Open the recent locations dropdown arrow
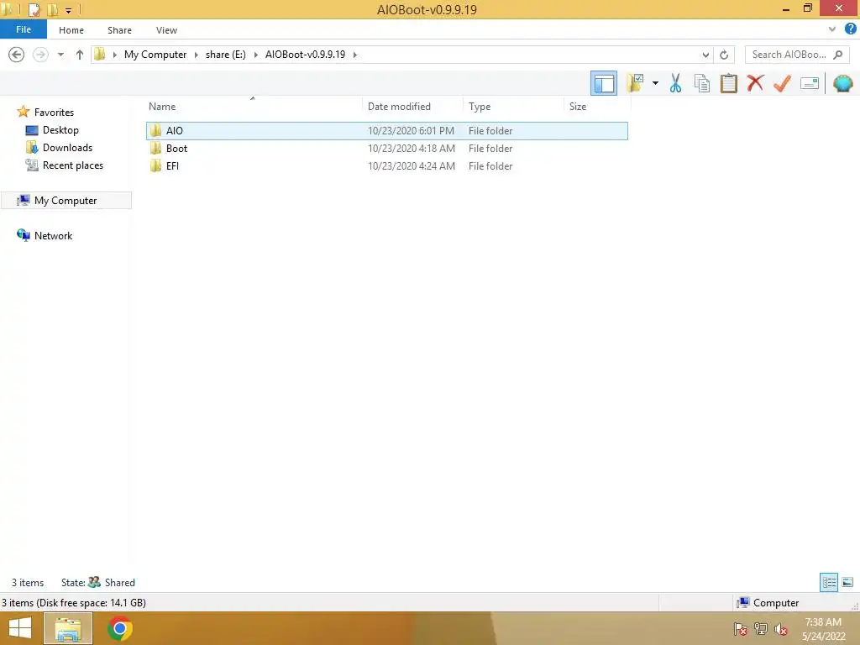Image resolution: width=860 pixels, height=645 pixels. 60,55
